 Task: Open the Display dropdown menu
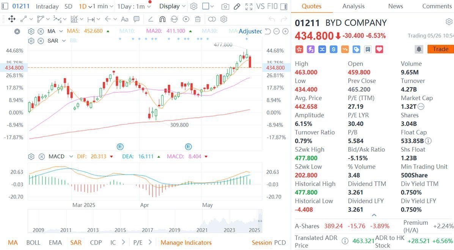point(173,6)
